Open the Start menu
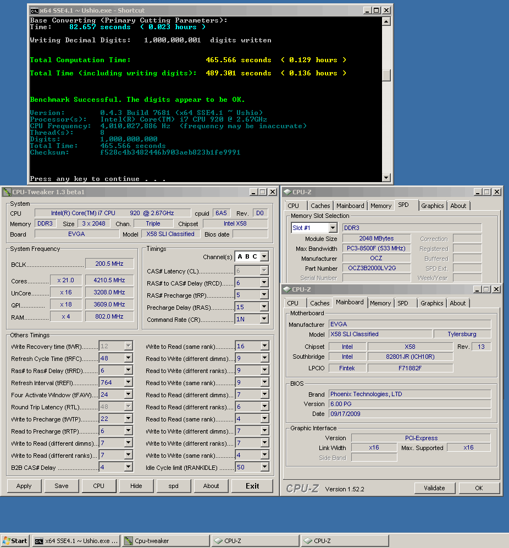Viewport: 509px width, 548px height. [x=15, y=541]
